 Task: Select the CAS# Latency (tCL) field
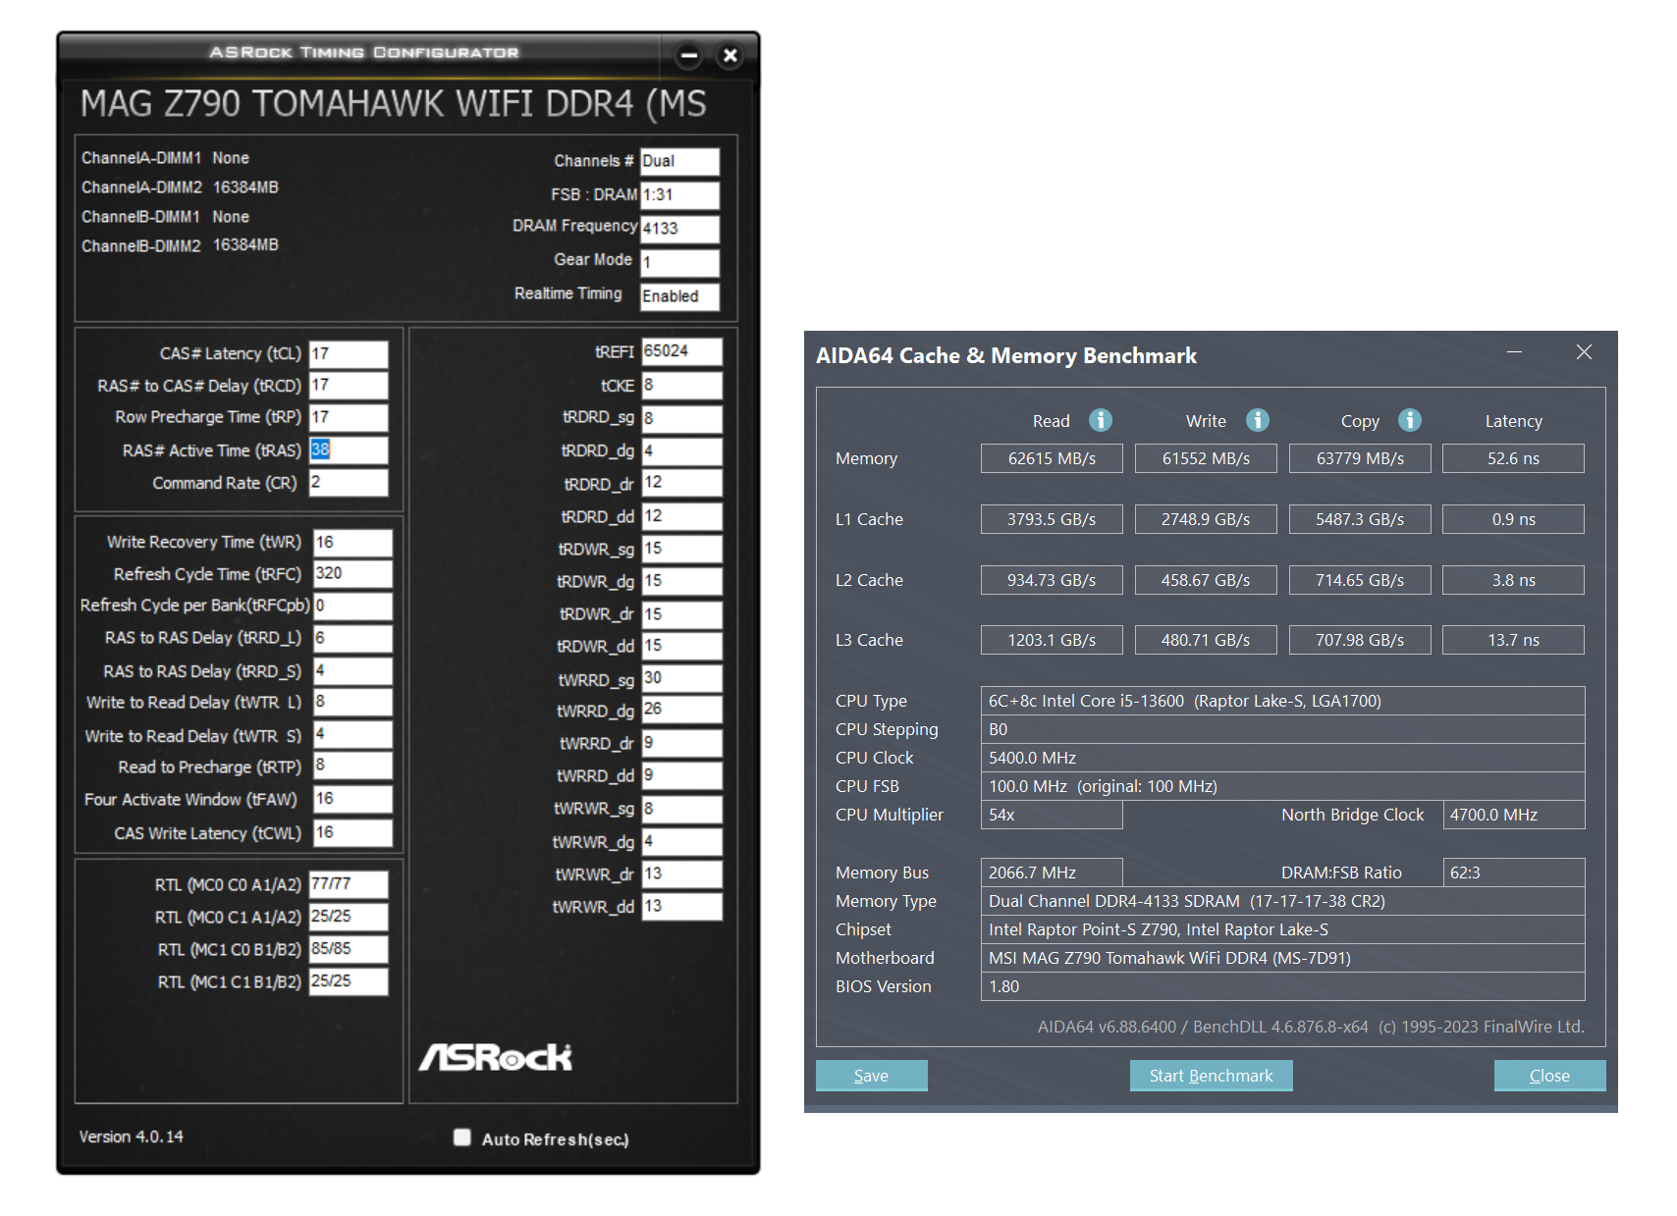tap(349, 353)
